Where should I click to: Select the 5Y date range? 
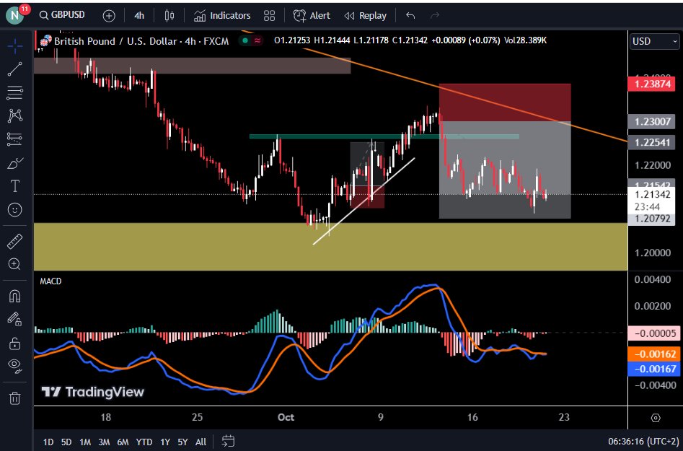[x=182, y=442]
